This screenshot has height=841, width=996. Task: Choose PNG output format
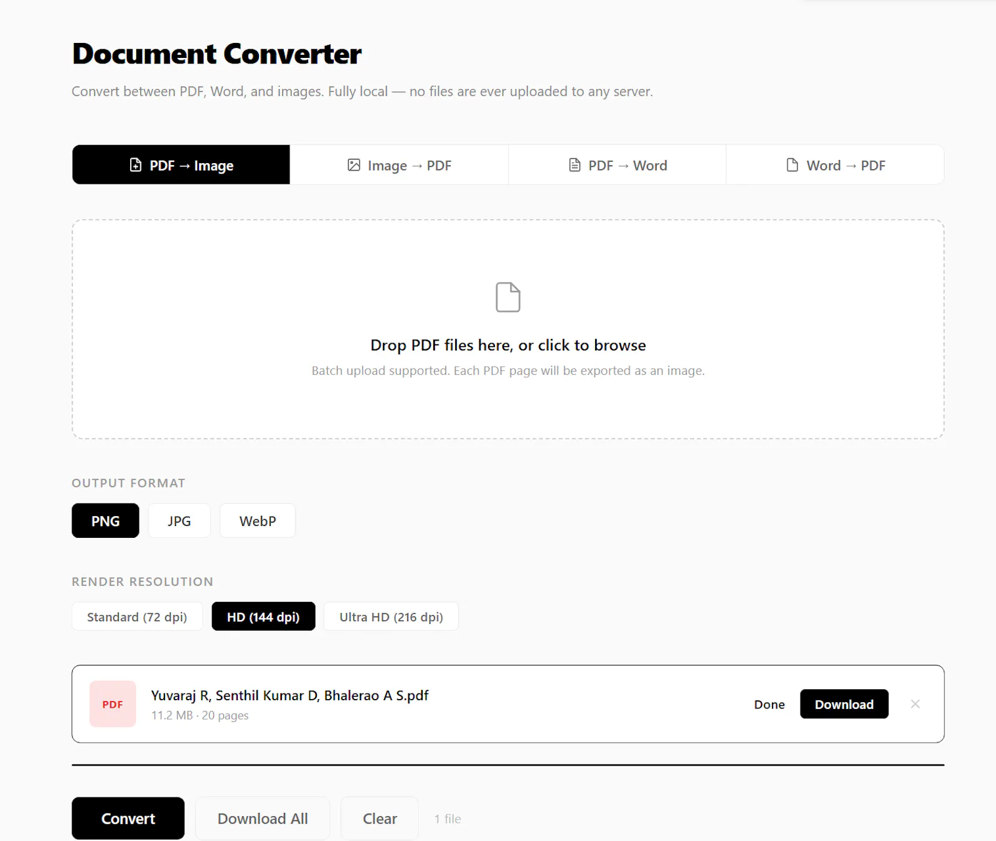click(105, 521)
